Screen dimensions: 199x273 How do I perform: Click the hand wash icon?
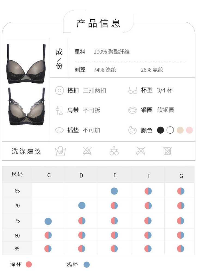coord(61,151)
